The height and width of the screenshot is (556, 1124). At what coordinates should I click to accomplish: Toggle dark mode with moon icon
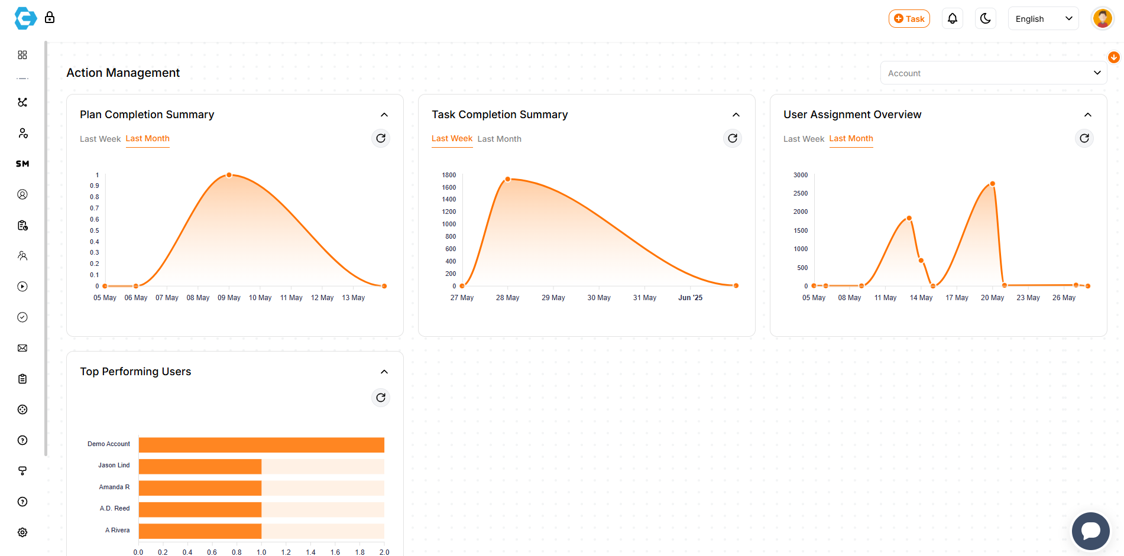(985, 19)
